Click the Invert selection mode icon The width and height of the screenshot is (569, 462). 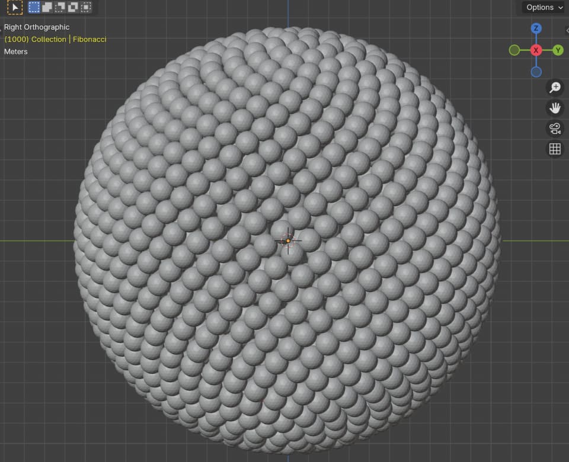[x=72, y=7]
